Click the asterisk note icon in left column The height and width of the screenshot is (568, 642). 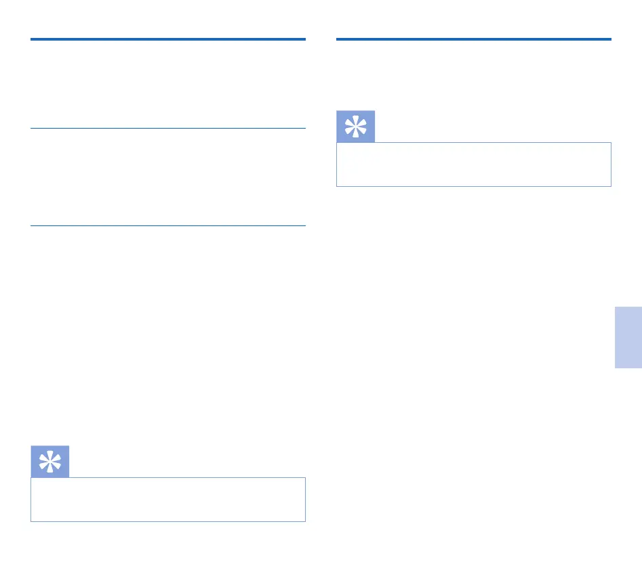coord(49,462)
